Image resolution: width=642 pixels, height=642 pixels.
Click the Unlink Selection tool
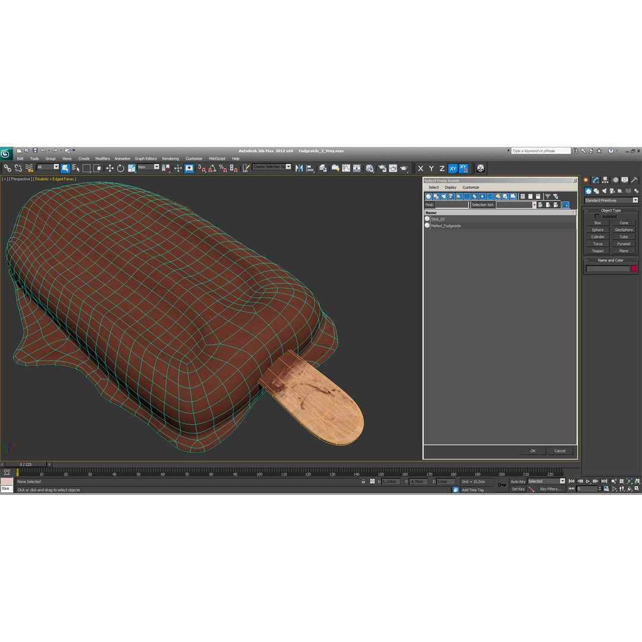(x=18, y=168)
